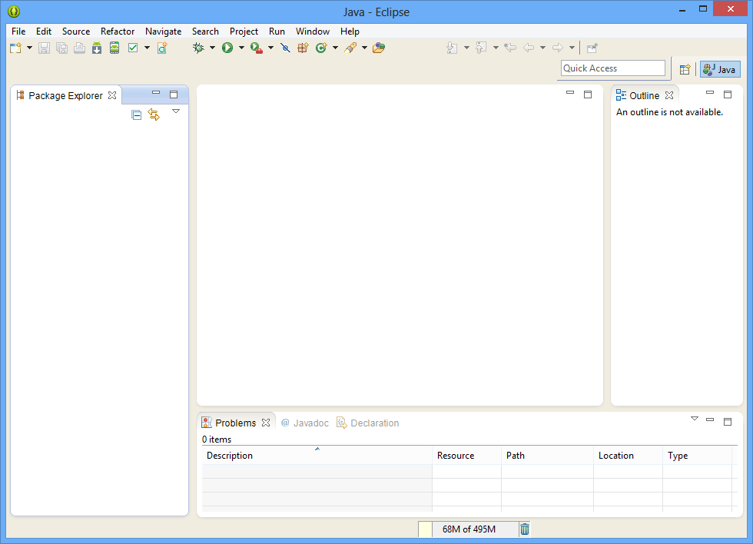The width and height of the screenshot is (753, 544).
Task: Sort by the Description column header
Action: [229, 455]
